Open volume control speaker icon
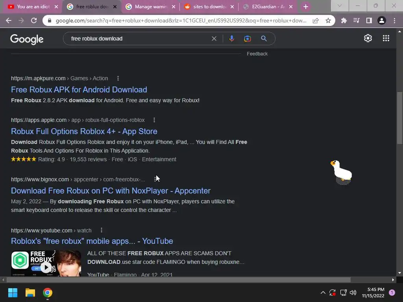Screen dimensions: 403x302 point(353,293)
